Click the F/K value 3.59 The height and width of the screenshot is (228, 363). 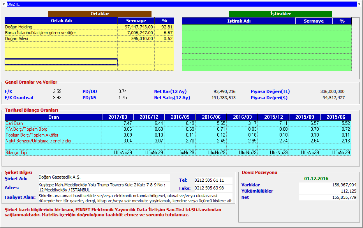[57, 91]
